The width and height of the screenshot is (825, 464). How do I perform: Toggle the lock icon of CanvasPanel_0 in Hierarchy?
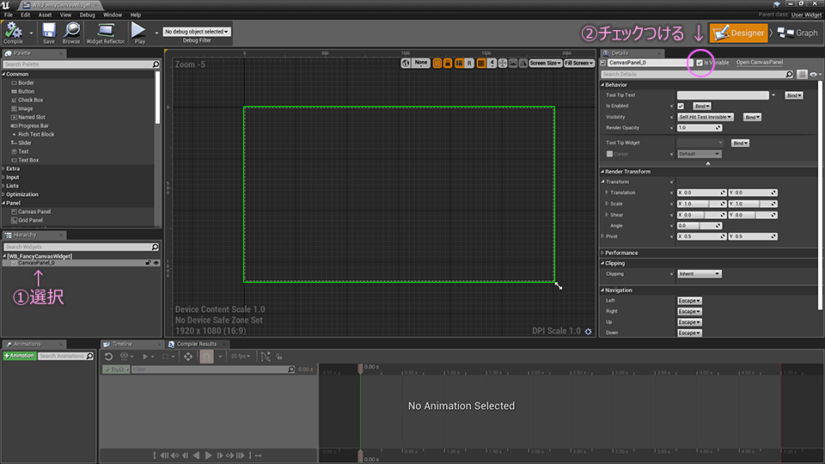point(148,263)
